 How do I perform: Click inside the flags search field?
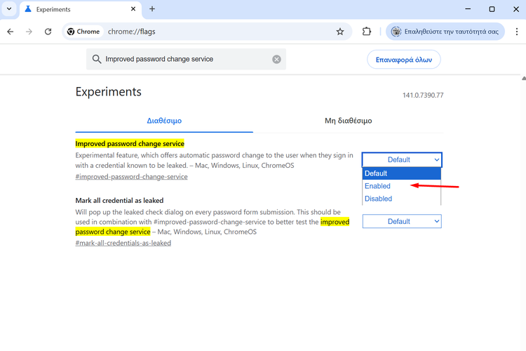186,60
